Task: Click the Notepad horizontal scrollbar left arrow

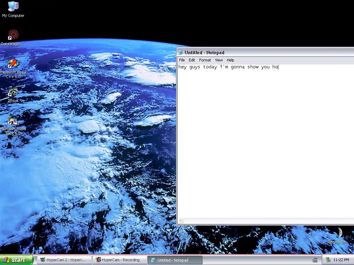Action: pos(181,221)
